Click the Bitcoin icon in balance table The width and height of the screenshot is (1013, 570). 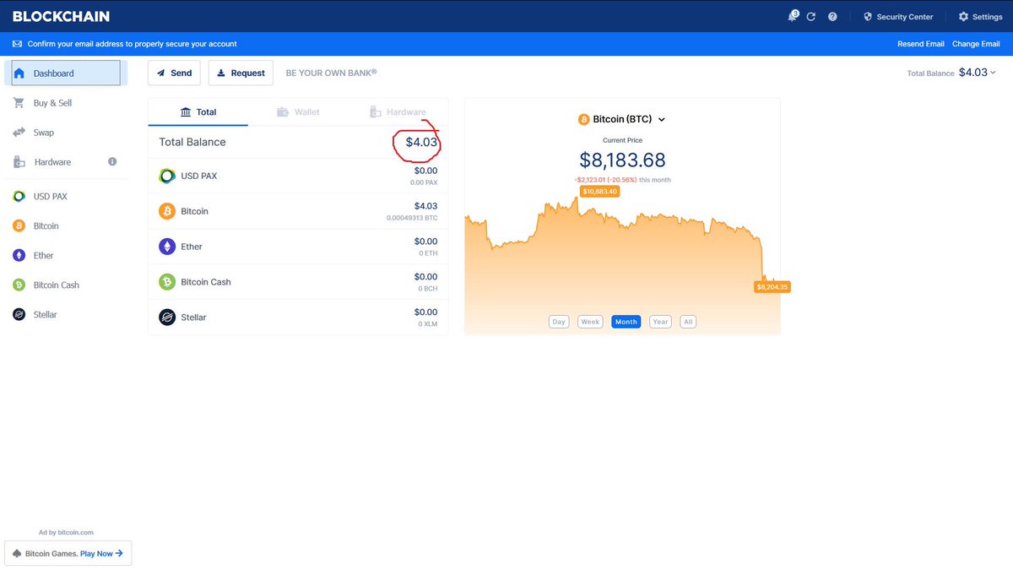(167, 211)
